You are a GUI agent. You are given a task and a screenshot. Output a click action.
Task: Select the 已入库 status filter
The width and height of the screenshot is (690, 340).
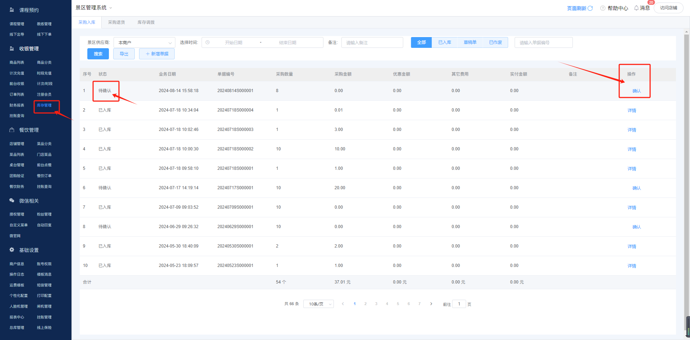(445, 42)
